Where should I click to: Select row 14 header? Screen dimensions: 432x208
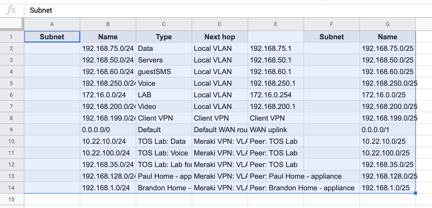(11, 188)
